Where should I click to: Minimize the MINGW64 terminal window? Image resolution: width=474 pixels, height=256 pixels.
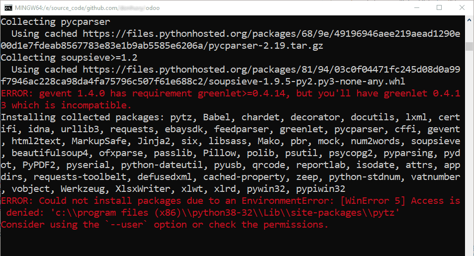coord(417,7)
